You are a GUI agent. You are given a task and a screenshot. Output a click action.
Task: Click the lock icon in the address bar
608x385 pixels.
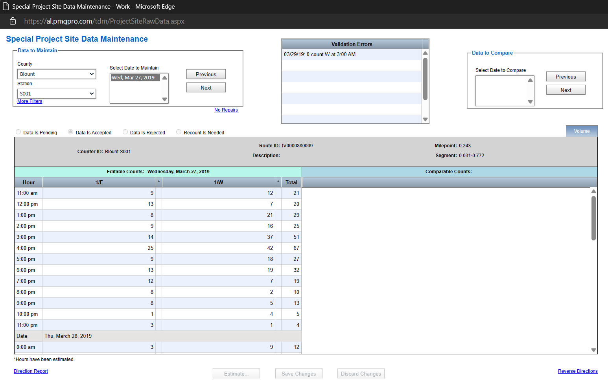(x=13, y=21)
